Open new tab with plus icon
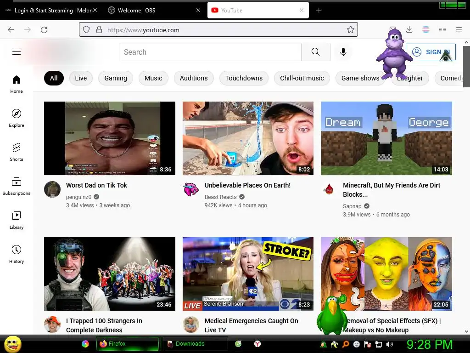Viewport: 470px width, 353px height. [319, 11]
